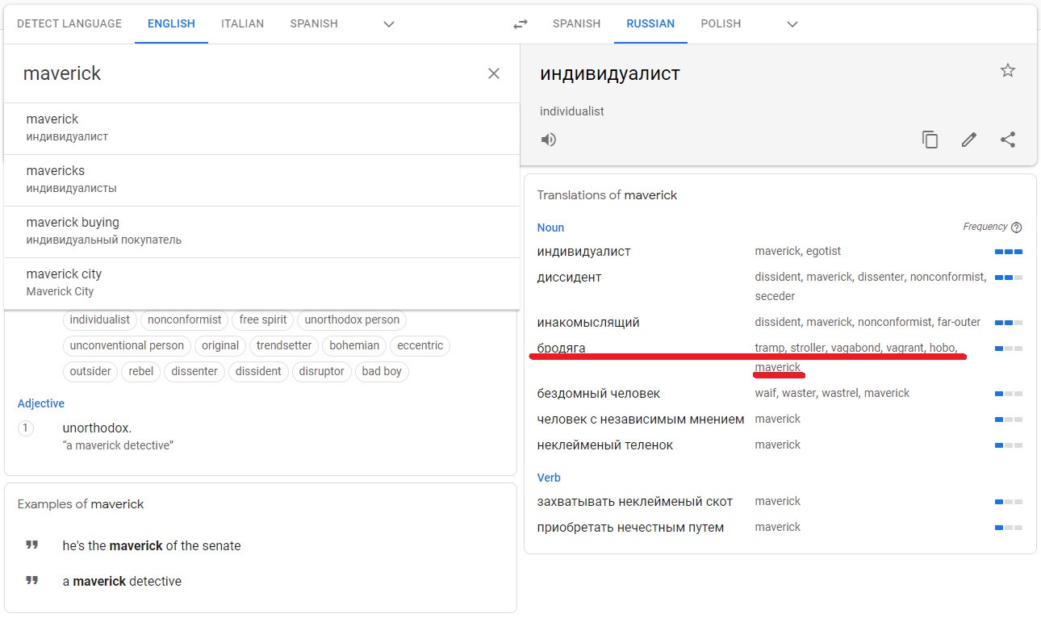Open the Frequency help question-mark icon
This screenshot has height=618, width=1041.
(x=1017, y=228)
